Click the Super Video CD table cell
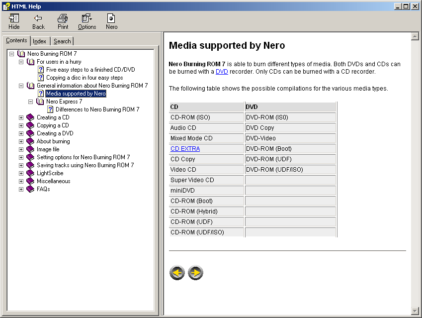This screenshot has width=422, height=318. coord(206,180)
